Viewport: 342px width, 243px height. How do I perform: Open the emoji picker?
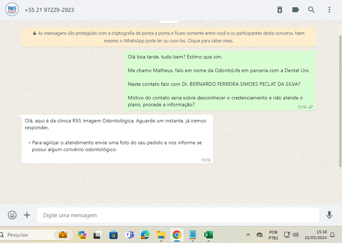[x=12, y=215]
